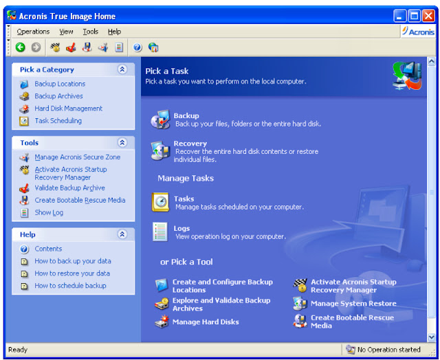Open Task Scheduling link in sidebar
The height and width of the screenshot is (360, 440).
click(58, 120)
